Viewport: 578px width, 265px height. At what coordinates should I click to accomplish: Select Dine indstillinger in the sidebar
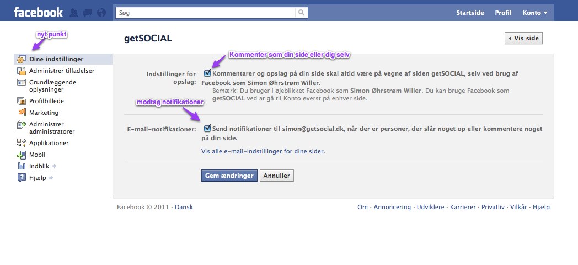[x=63, y=59]
